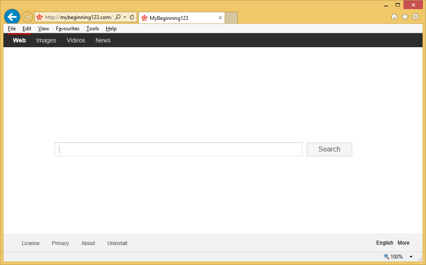Open the Tools gear icon

coord(416,17)
